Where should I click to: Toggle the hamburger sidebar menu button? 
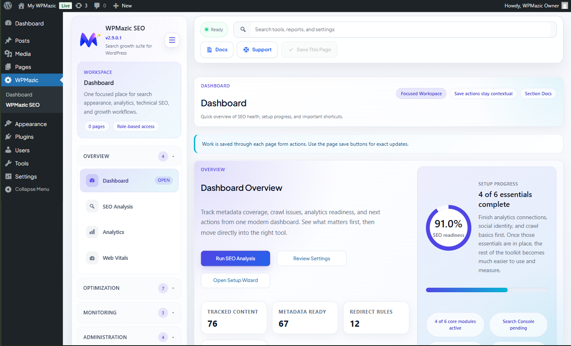(172, 40)
